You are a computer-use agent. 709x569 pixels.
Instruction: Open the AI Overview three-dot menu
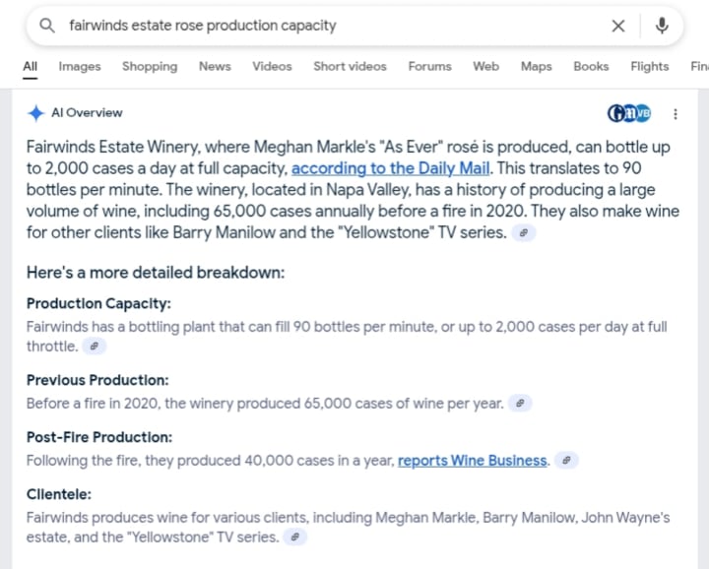click(x=676, y=114)
